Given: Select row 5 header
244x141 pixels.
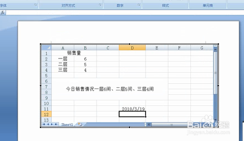Looking at the screenshot, I should pyautogui.click(x=46, y=75).
